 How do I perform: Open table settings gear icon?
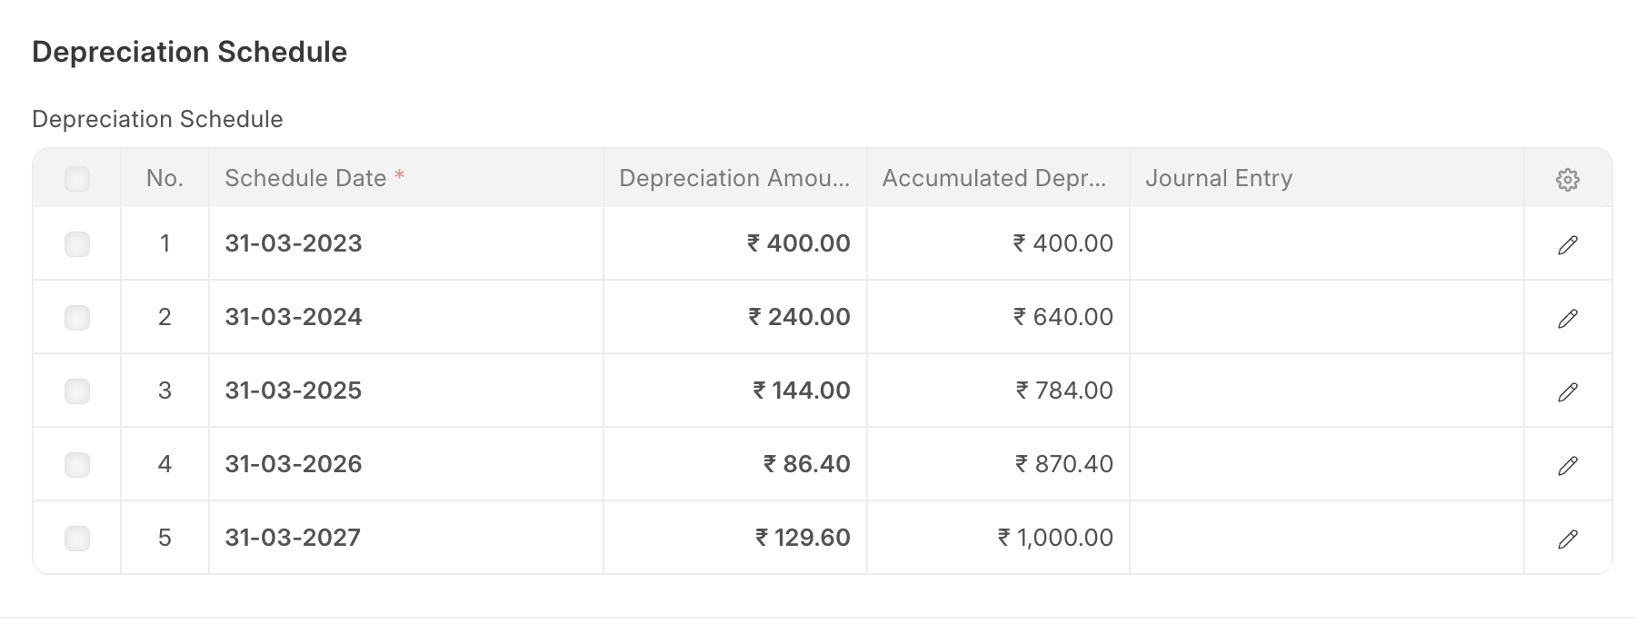pos(1567,179)
